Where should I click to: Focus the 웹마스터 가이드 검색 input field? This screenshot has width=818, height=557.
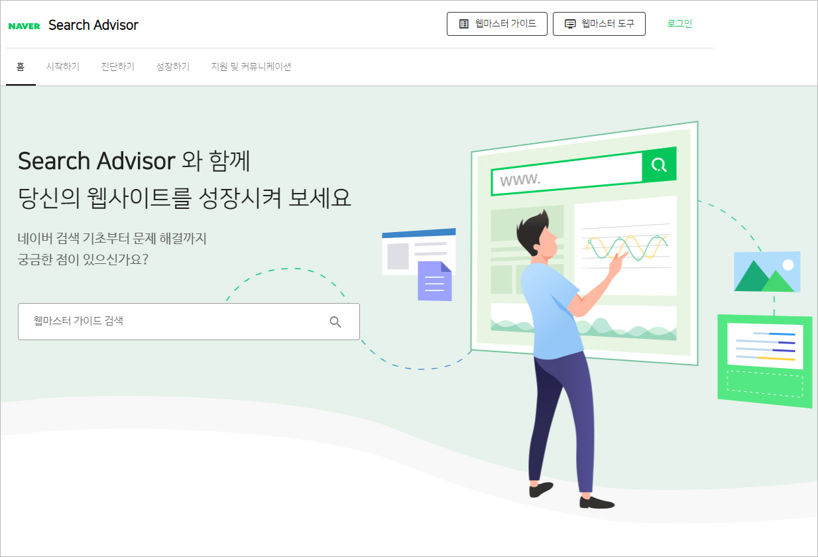(x=189, y=322)
